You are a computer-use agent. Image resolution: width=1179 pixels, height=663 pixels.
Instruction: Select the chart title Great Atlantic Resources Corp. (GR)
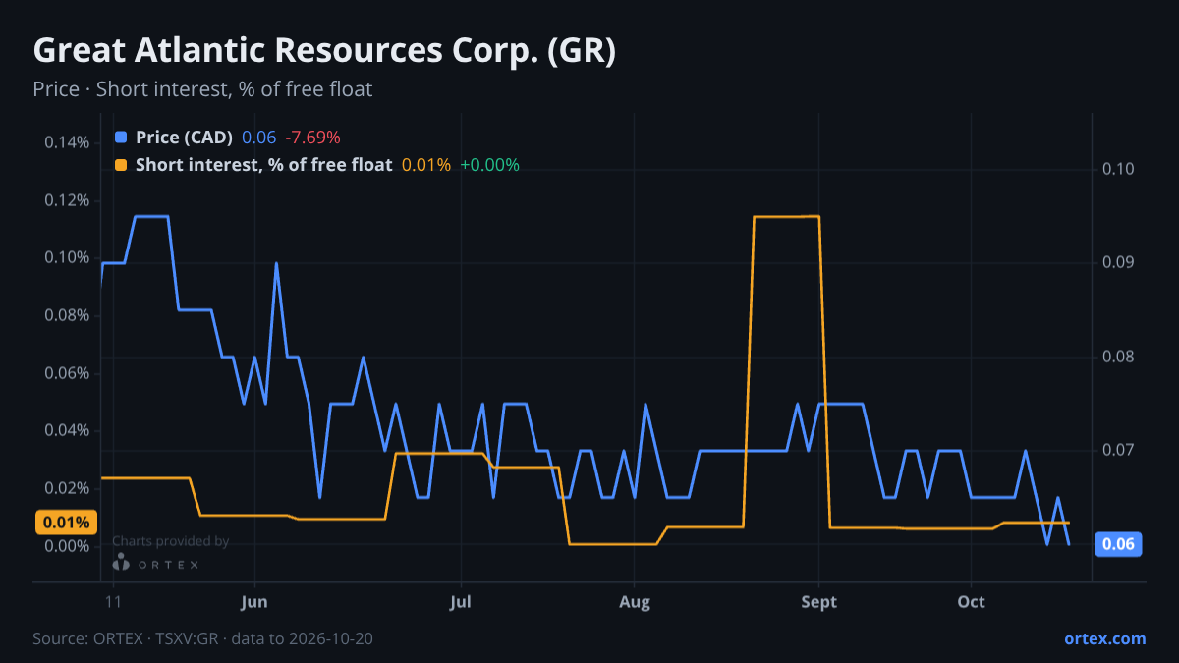324,51
